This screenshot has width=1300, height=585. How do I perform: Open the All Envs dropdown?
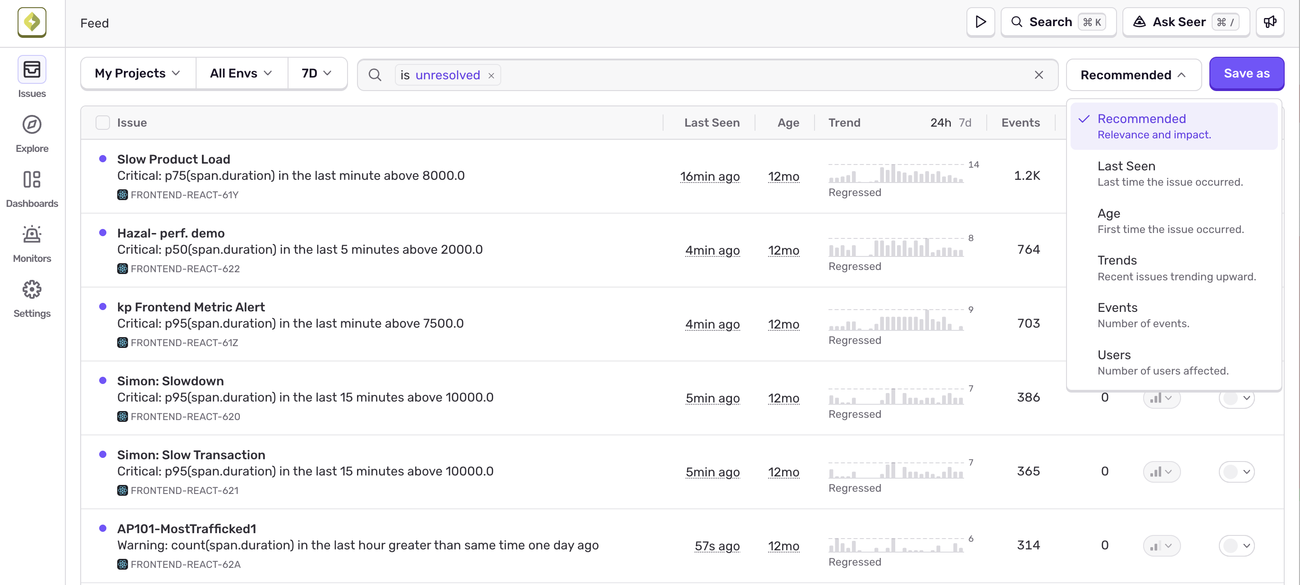241,74
